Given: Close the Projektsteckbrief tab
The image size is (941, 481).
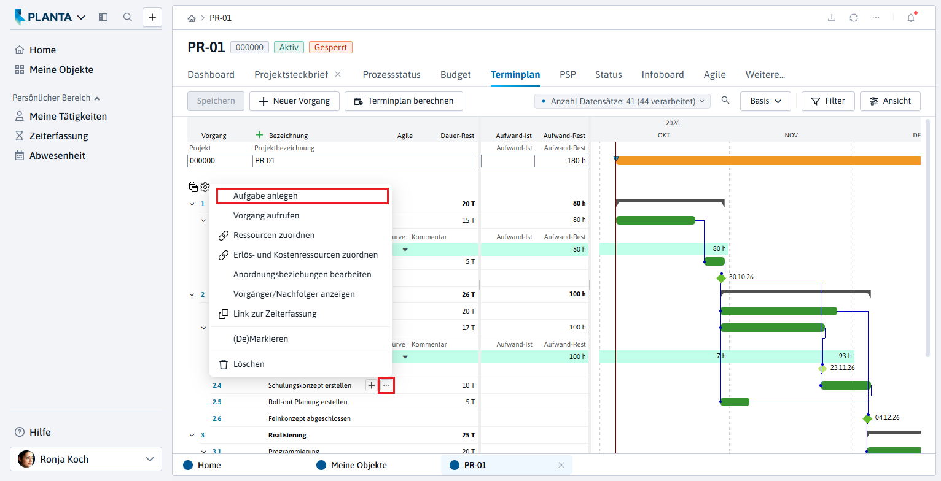Looking at the screenshot, I should click(x=338, y=74).
